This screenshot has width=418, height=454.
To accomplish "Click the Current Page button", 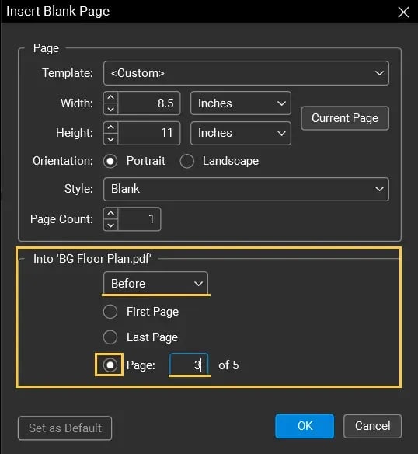I will coord(345,118).
